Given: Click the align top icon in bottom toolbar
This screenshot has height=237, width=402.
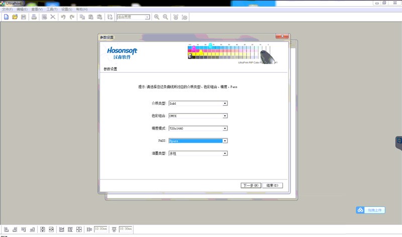Looking at the screenshot, I should [24, 229].
